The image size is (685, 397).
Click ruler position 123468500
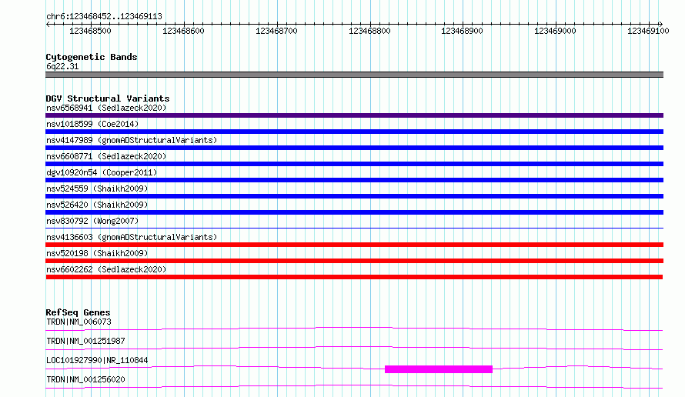click(90, 31)
